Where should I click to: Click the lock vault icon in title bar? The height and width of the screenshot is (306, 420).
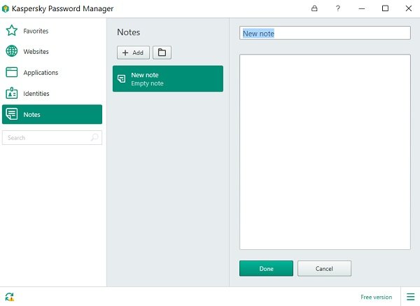314,8
